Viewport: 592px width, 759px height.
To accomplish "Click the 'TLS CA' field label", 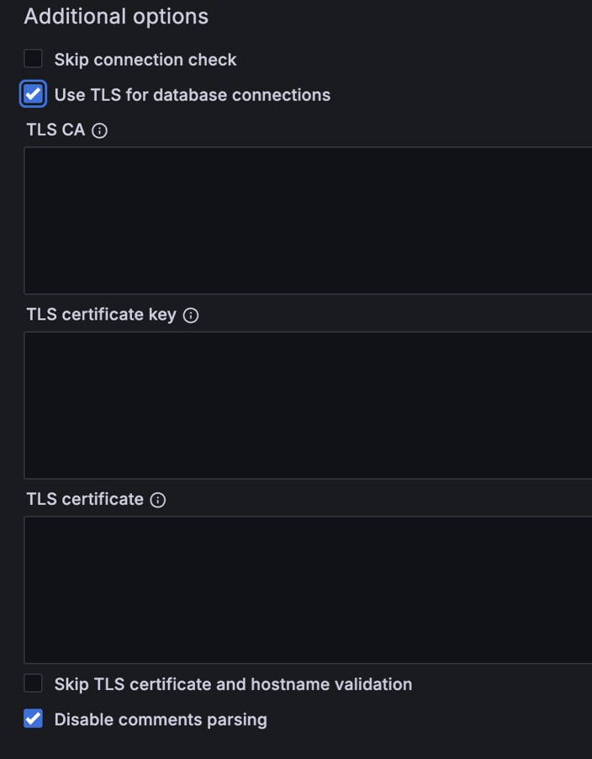I will (x=55, y=130).
